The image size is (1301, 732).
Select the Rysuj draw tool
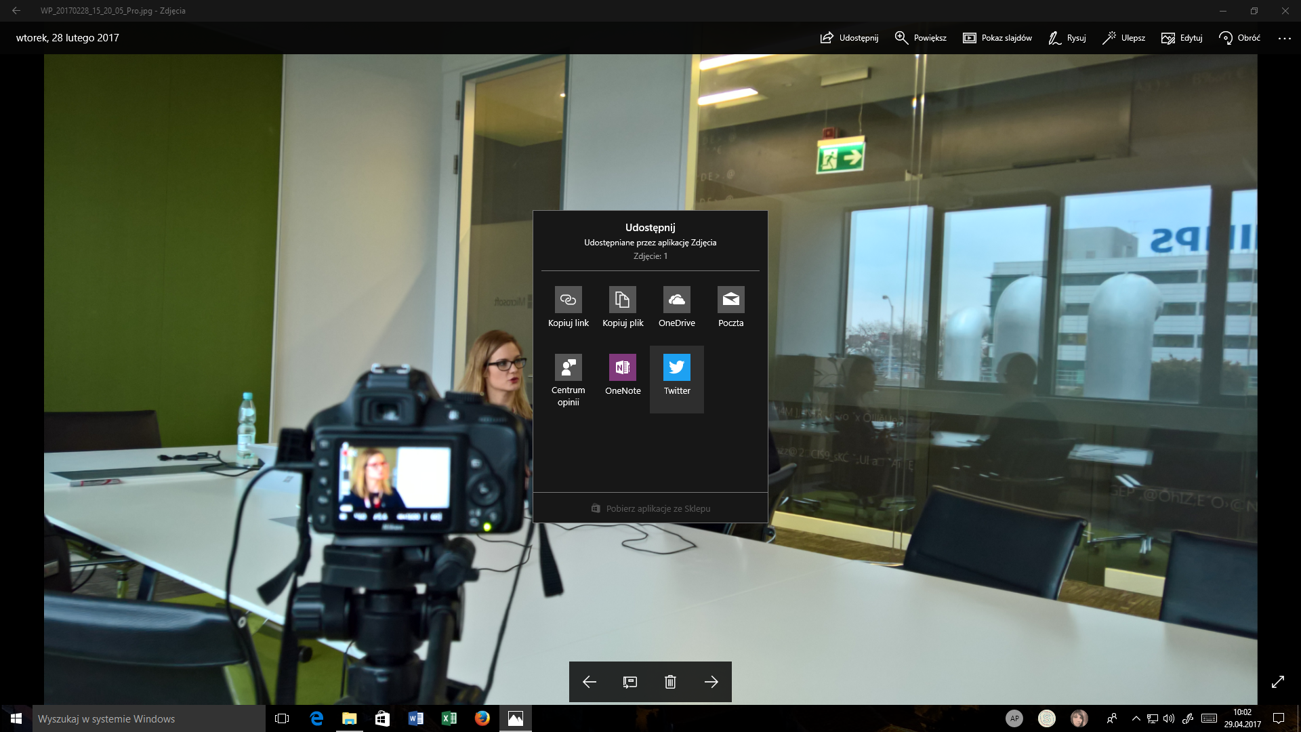point(1067,38)
